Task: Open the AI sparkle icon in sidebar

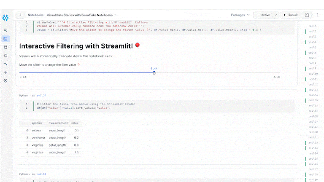Action: [x=5, y=64]
